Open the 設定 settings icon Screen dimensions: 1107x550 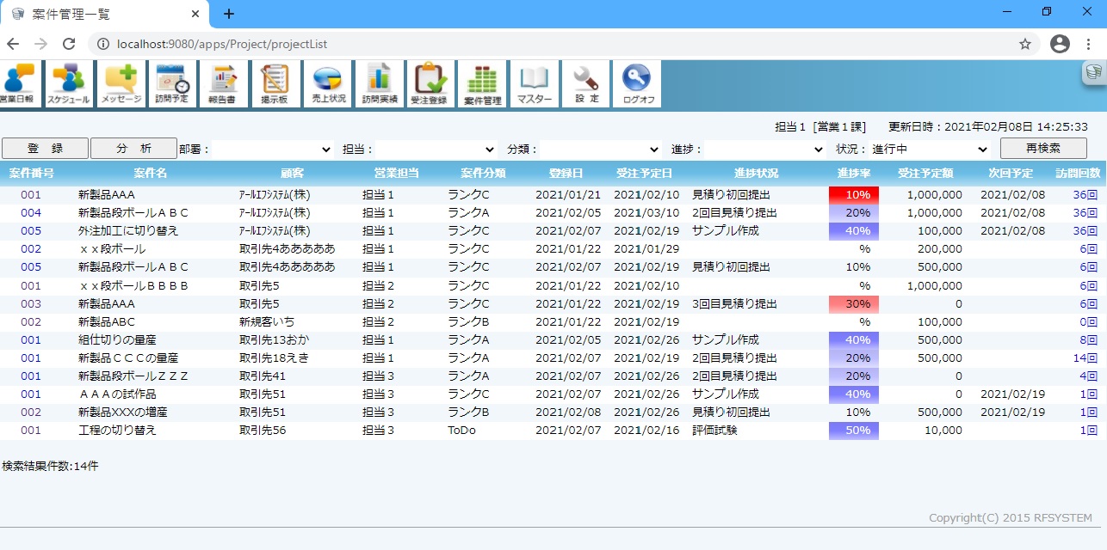click(x=585, y=84)
